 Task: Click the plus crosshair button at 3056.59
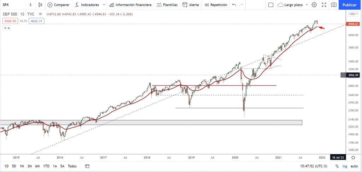tap(343, 75)
